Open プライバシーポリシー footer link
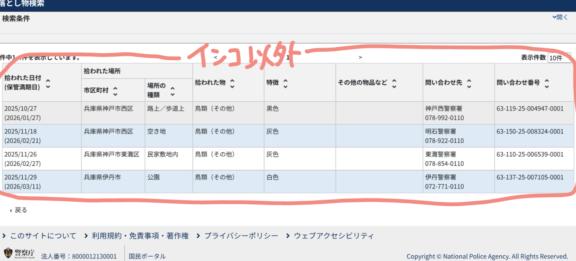The width and height of the screenshot is (576, 261). [x=241, y=236]
